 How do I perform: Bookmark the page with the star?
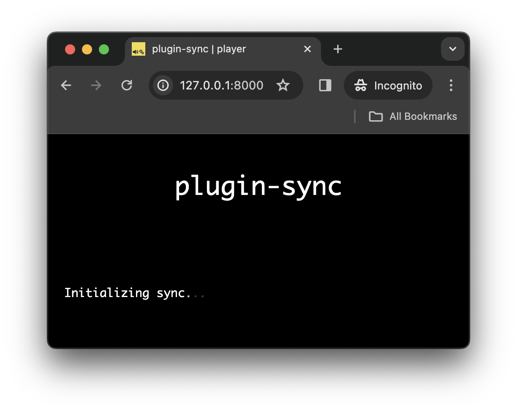coord(283,85)
